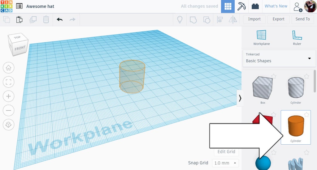Select the Ruler tool
This screenshot has height=170, width=317.
point(297,38)
